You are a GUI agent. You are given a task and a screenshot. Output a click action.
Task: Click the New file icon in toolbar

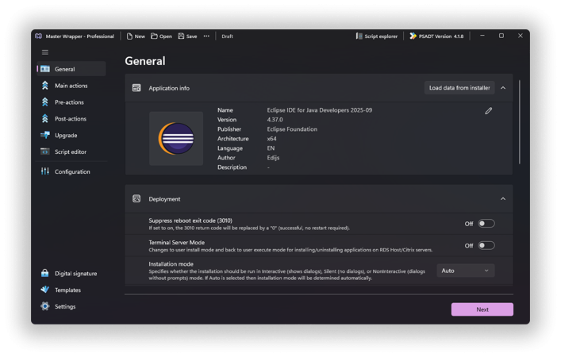click(x=130, y=36)
